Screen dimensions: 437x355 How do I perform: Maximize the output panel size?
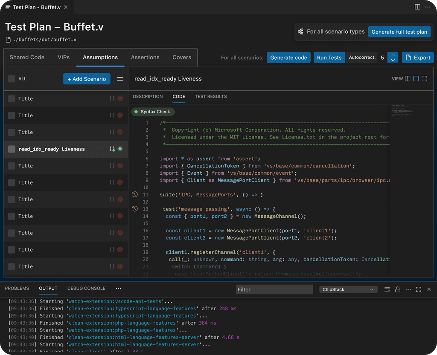point(419,289)
